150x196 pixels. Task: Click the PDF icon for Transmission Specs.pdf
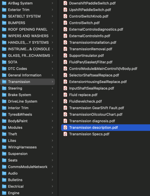pos(65,134)
